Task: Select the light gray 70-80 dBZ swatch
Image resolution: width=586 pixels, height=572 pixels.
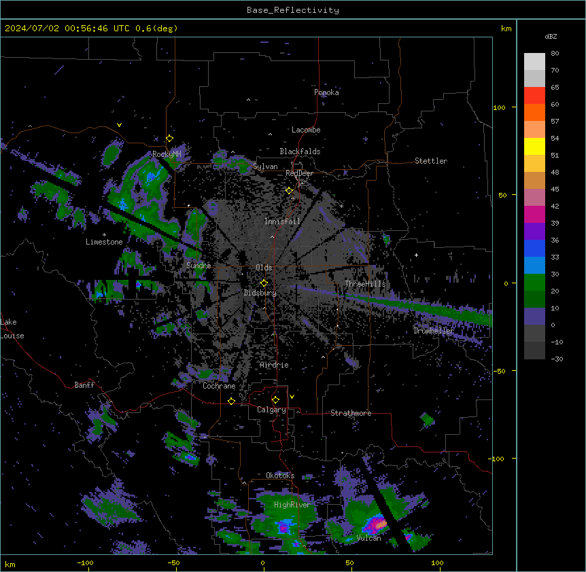Action: [534, 61]
